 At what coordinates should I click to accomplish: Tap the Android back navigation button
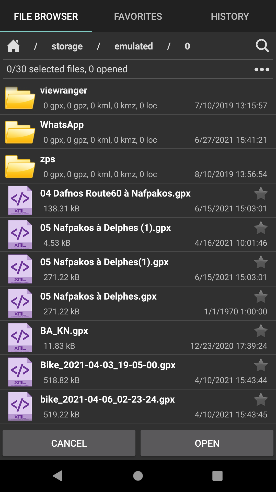coord(58,476)
